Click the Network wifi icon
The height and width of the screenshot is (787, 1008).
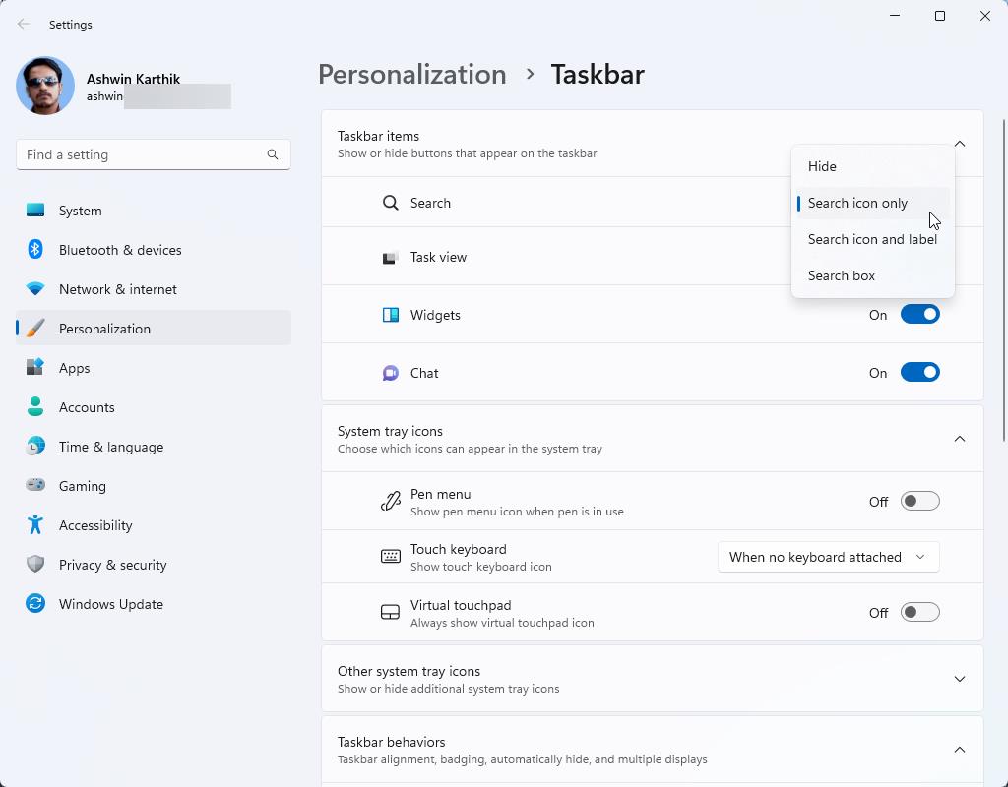coord(35,289)
